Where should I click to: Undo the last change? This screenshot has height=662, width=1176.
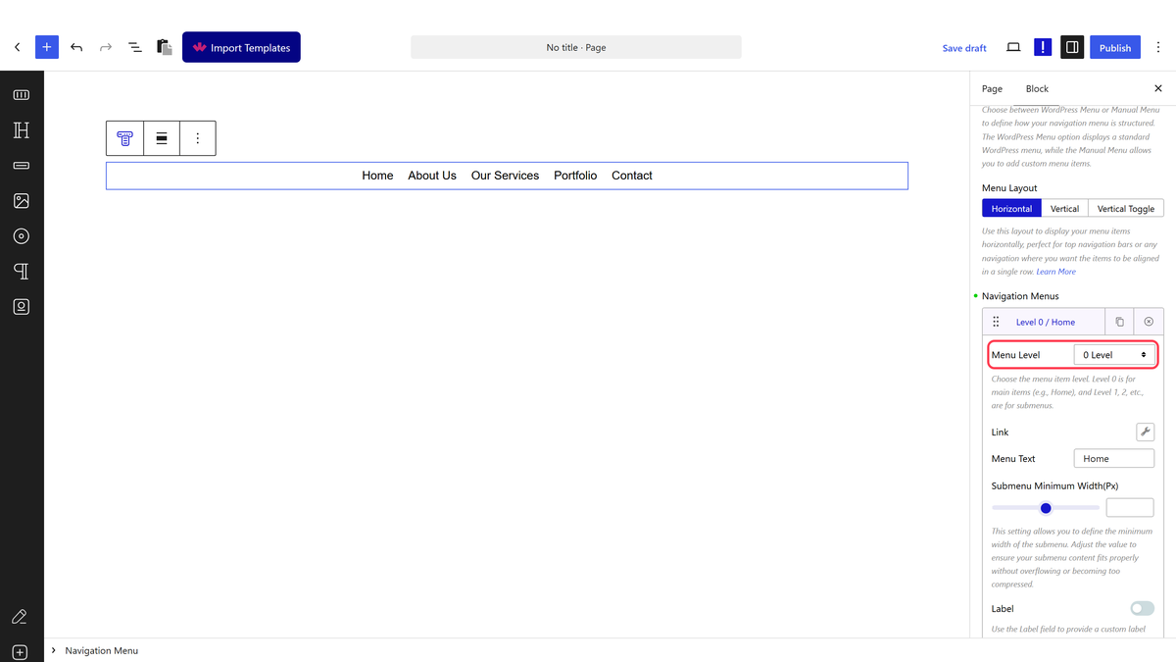pos(76,47)
